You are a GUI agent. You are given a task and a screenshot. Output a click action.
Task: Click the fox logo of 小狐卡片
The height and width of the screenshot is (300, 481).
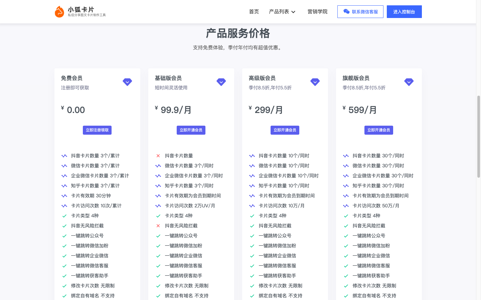coord(59,11)
